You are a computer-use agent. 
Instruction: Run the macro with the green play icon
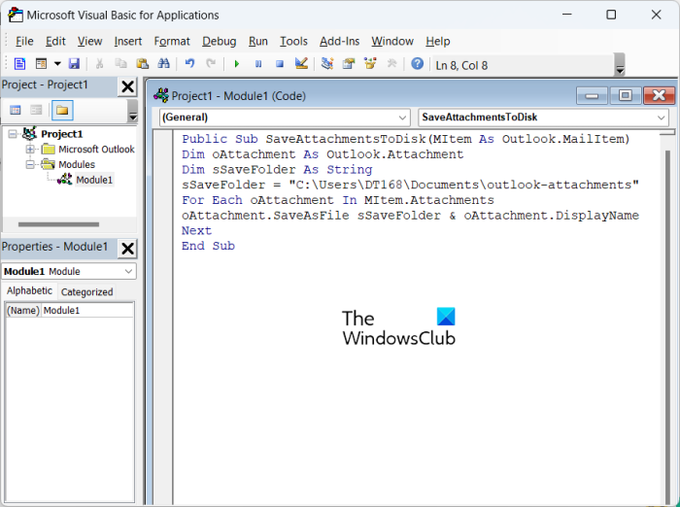click(x=236, y=64)
